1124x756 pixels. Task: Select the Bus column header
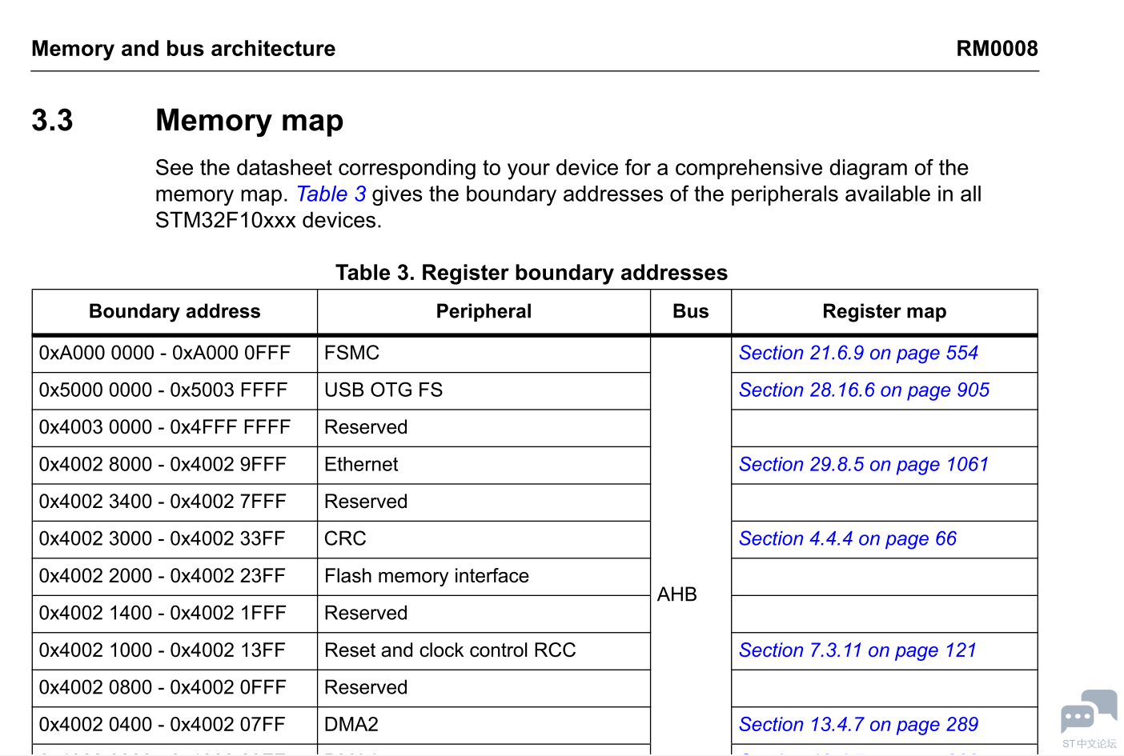691,311
